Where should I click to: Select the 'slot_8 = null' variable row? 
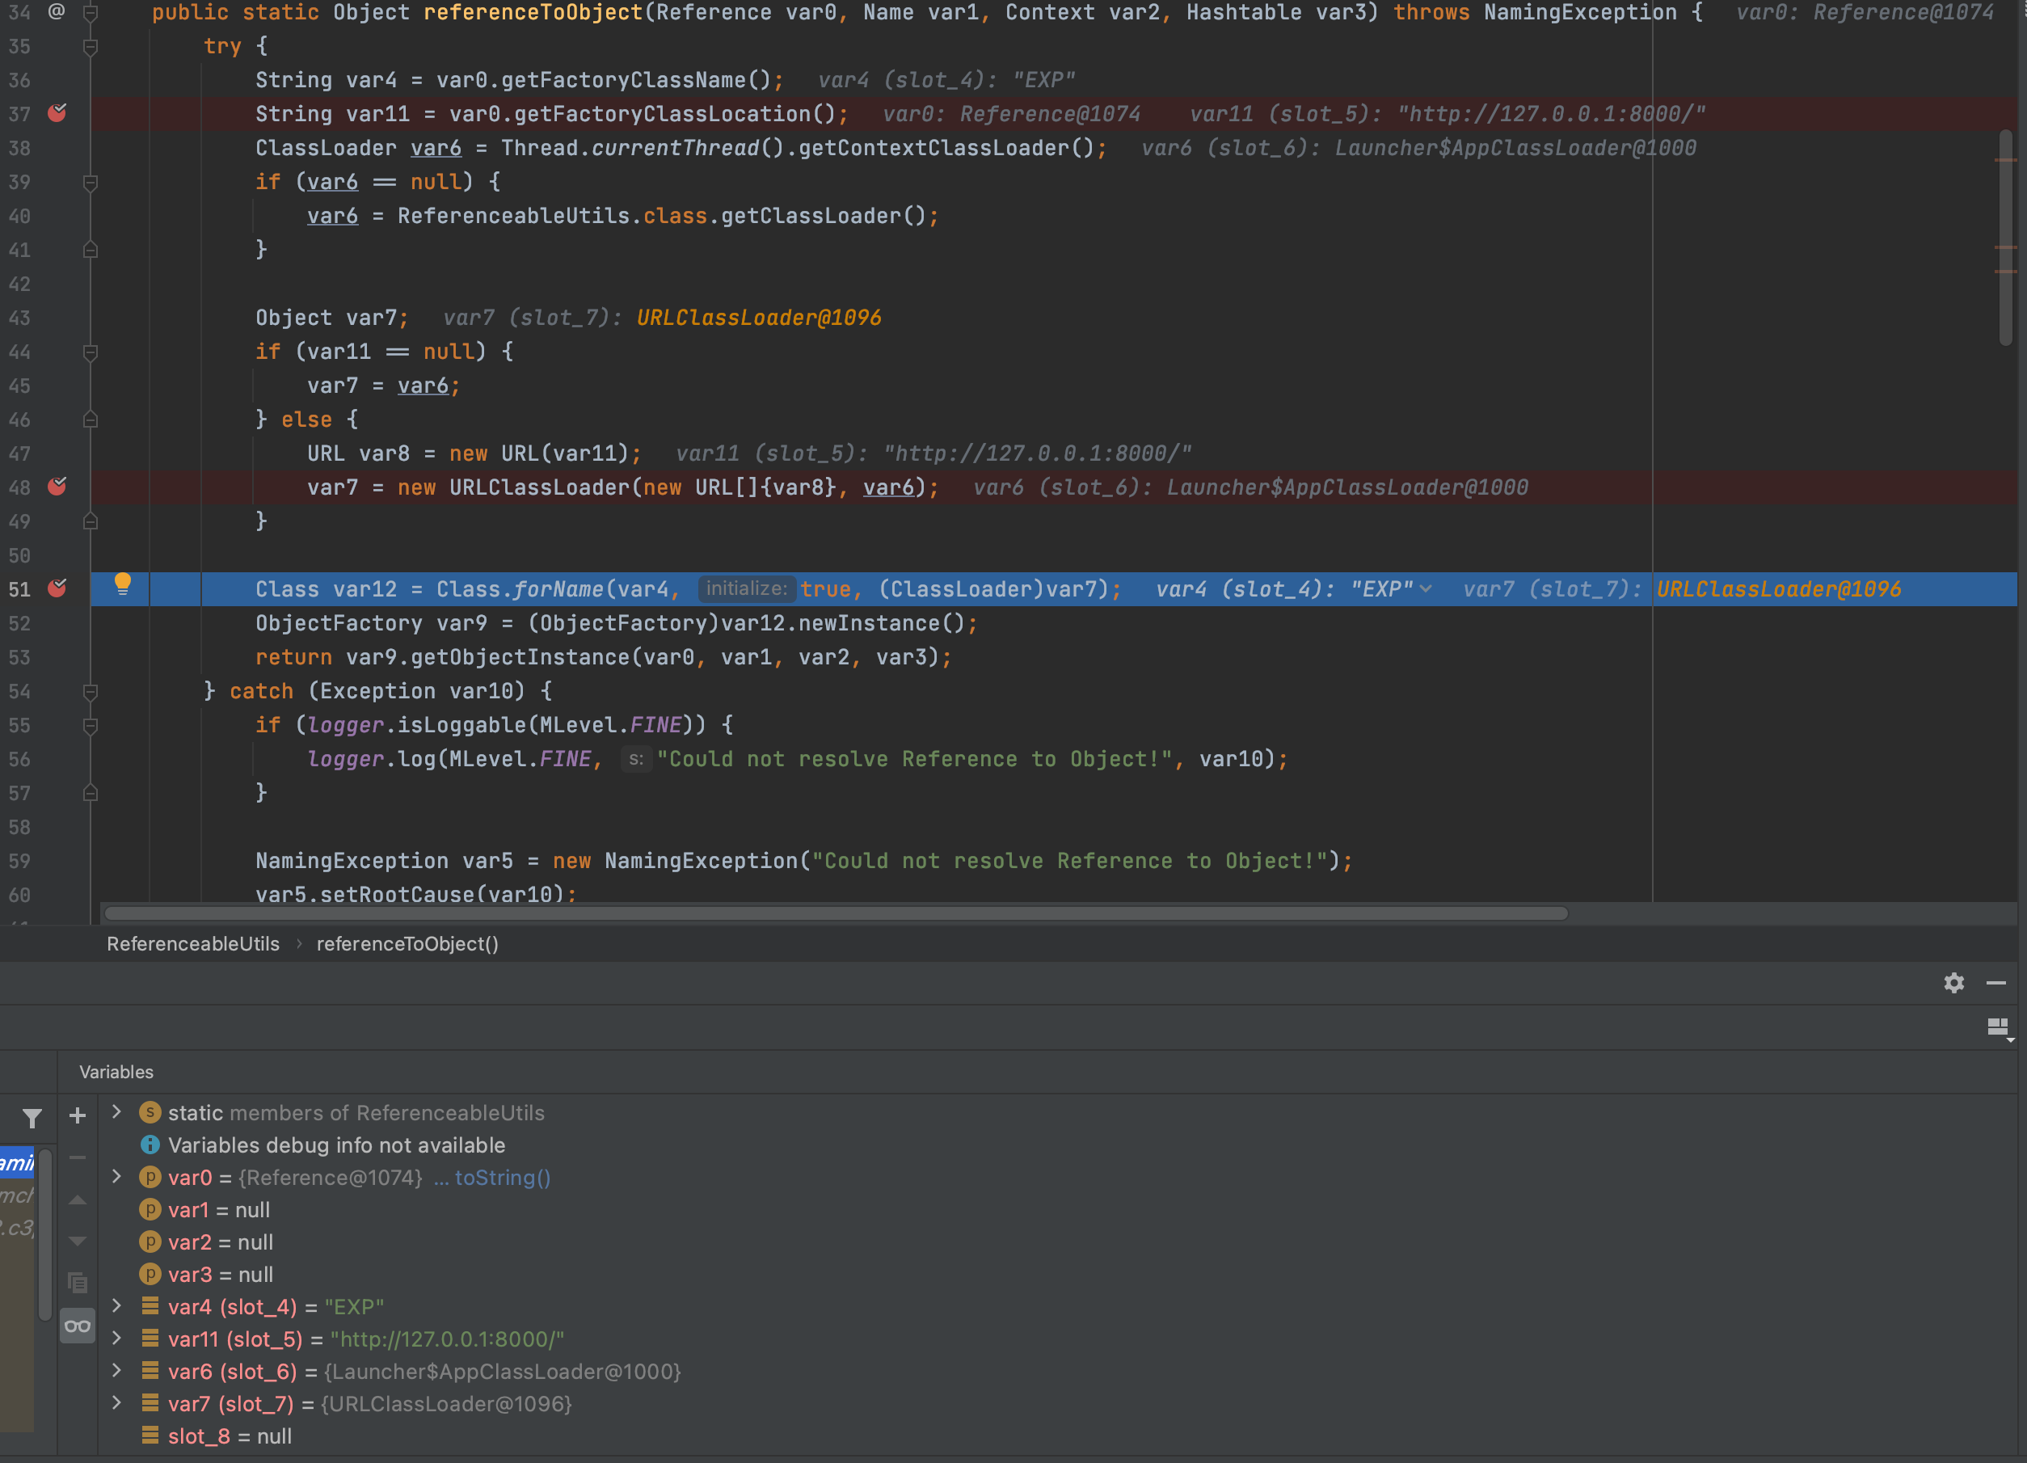point(1057,1436)
